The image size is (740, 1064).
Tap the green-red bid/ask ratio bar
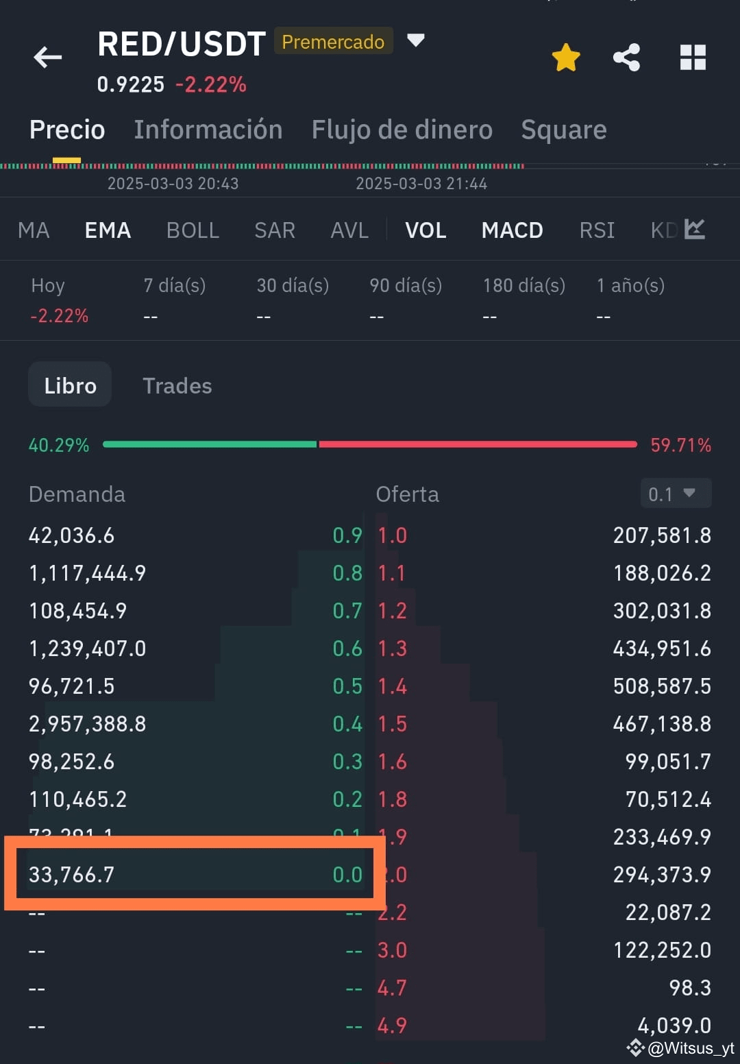click(370, 444)
